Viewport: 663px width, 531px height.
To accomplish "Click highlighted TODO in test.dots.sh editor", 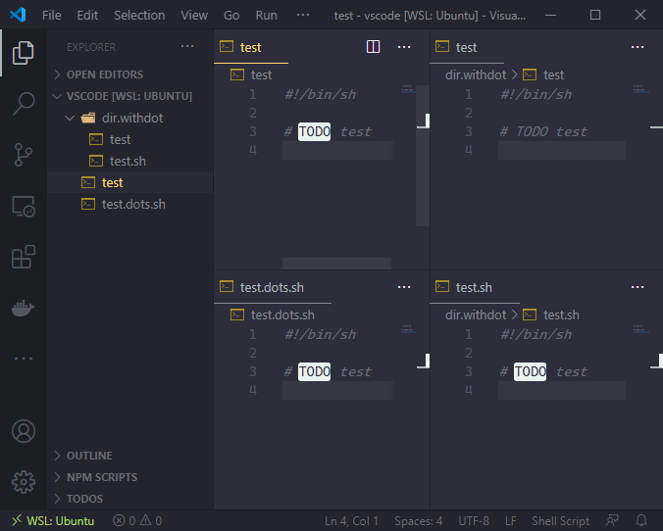I will point(314,371).
